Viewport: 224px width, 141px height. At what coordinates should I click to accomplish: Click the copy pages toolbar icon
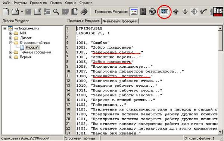click(x=75, y=12)
